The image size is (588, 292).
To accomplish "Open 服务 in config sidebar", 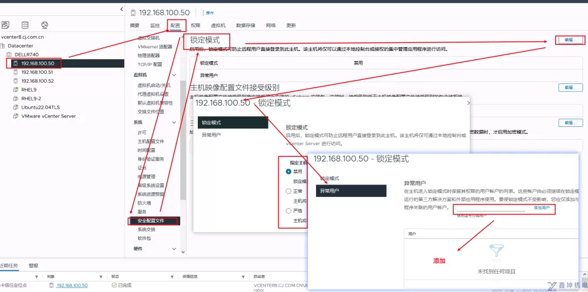I will tap(142, 212).
